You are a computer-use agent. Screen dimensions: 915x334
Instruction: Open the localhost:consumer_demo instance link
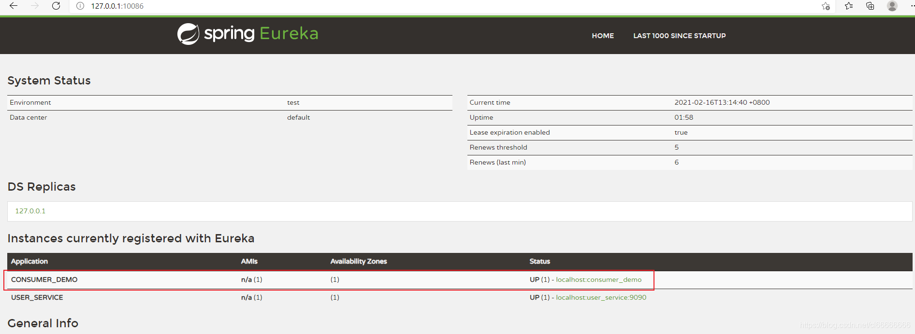click(x=598, y=279)
